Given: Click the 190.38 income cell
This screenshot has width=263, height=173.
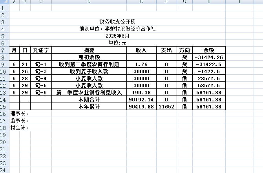Looking at the screenshot, I should click(x=141, y=92).
